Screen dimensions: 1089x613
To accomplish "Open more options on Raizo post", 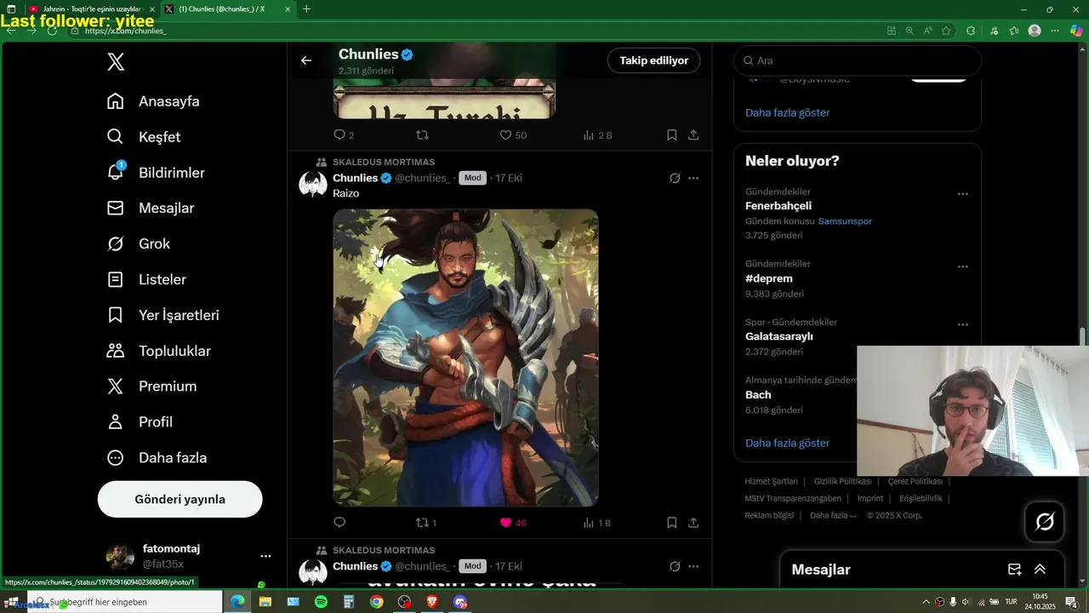I will pos(693,178).
